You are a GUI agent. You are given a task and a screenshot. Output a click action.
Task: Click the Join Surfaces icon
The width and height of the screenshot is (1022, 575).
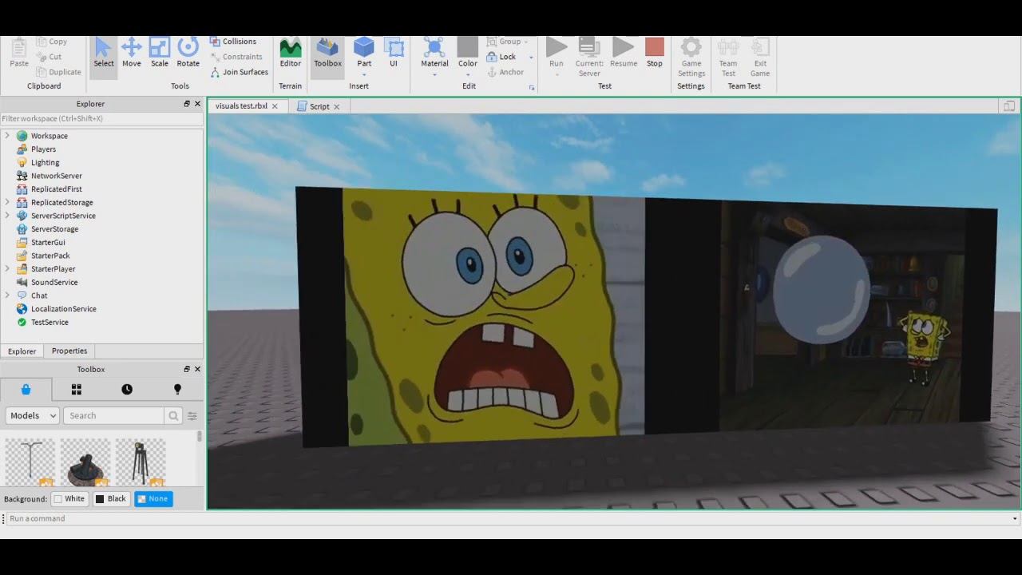pos(216,72)
